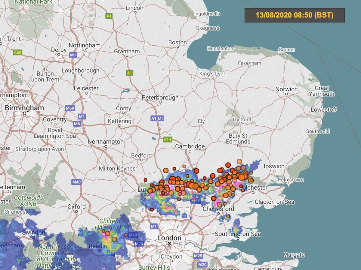Click the Grantham label

(x=127, y=51)
